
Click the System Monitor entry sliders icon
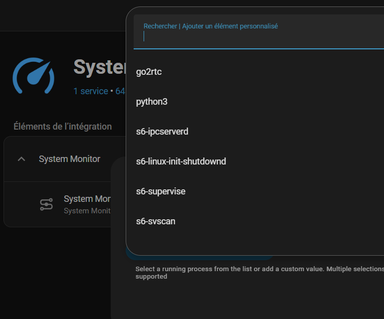(46, 204)
